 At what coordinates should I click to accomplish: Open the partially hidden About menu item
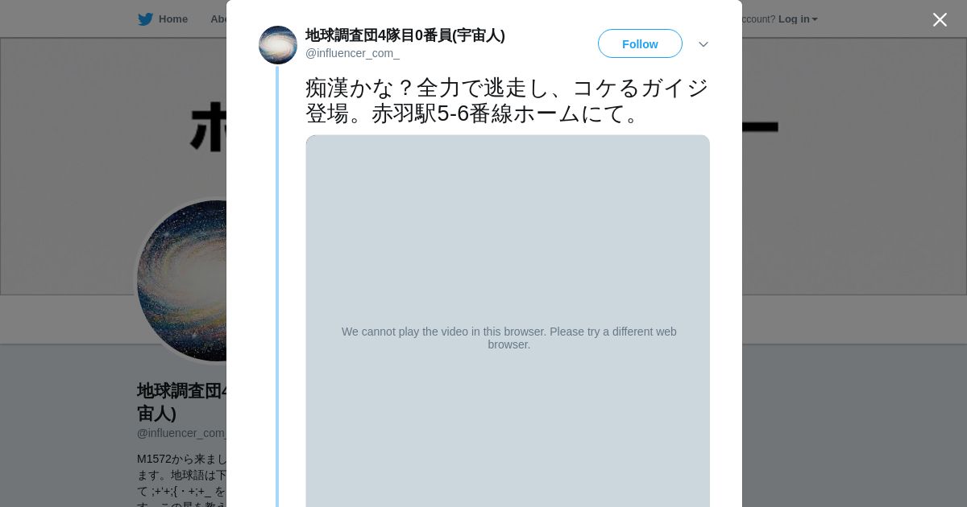[x=218, y=19]
